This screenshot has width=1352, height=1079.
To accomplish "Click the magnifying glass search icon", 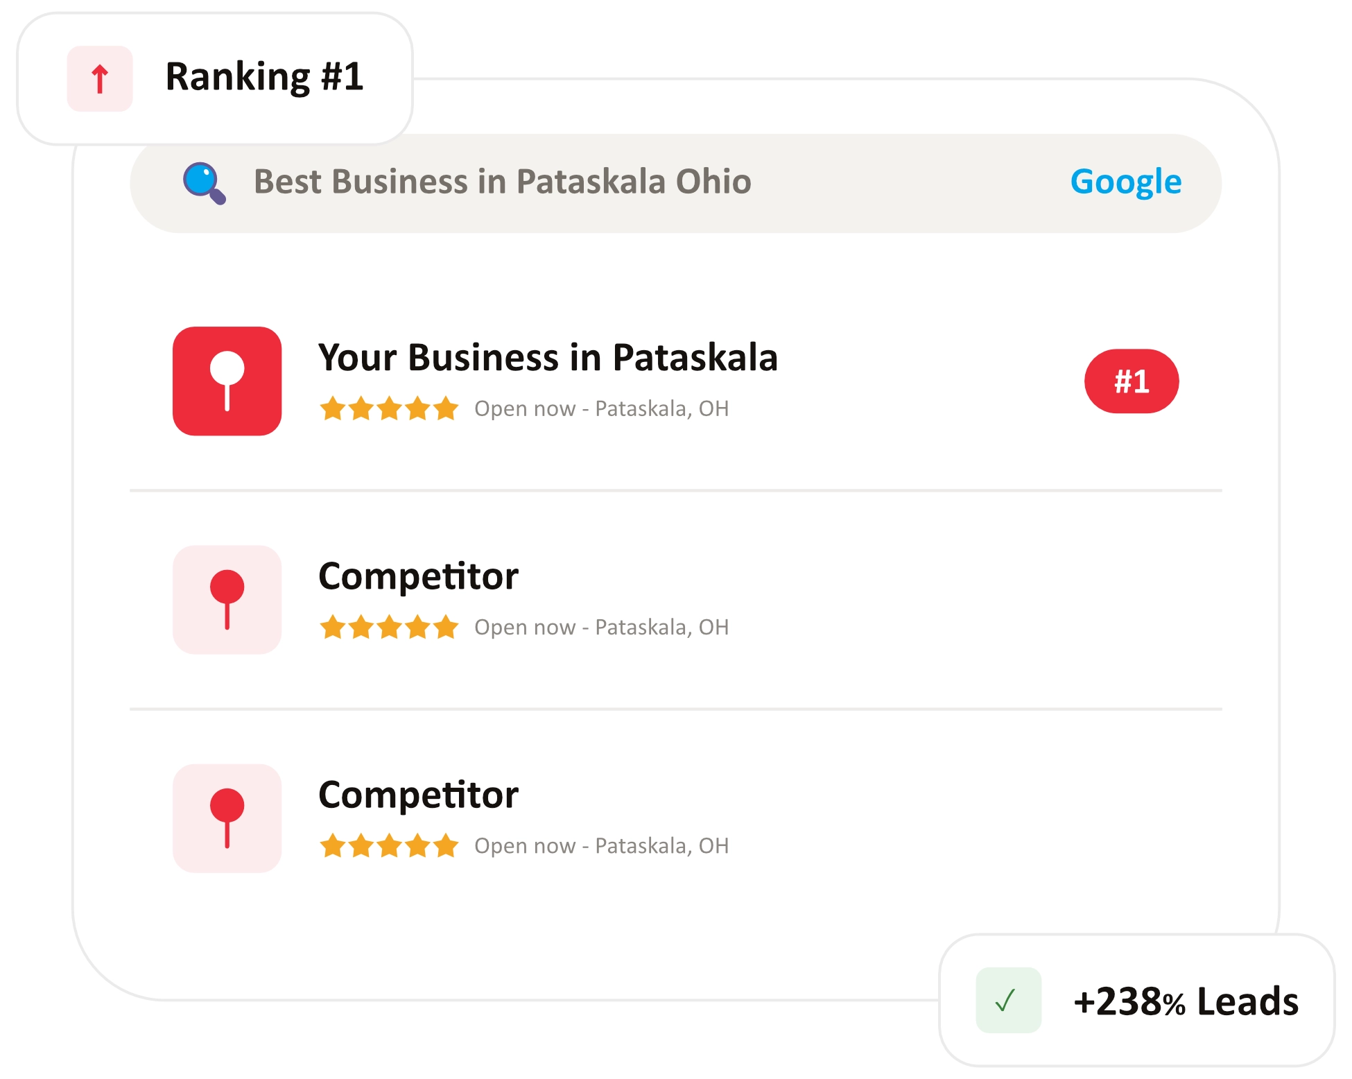I will (204, 183).
